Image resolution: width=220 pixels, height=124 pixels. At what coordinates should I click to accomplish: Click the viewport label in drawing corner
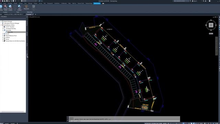coord(34,17)
